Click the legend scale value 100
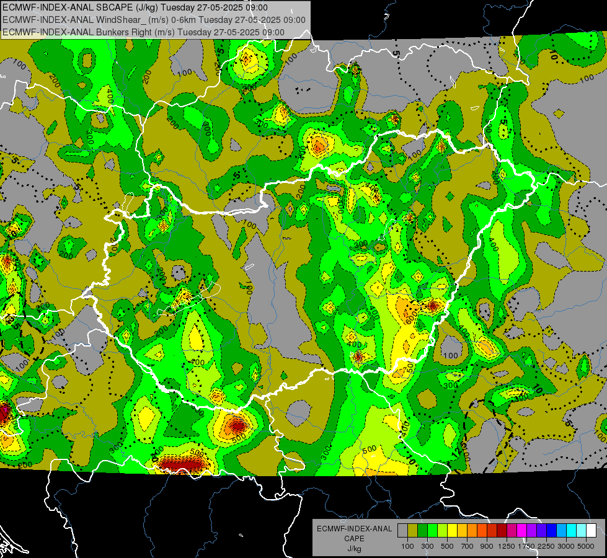The width and height of the screenshot is (607, 558). [407, 546]
